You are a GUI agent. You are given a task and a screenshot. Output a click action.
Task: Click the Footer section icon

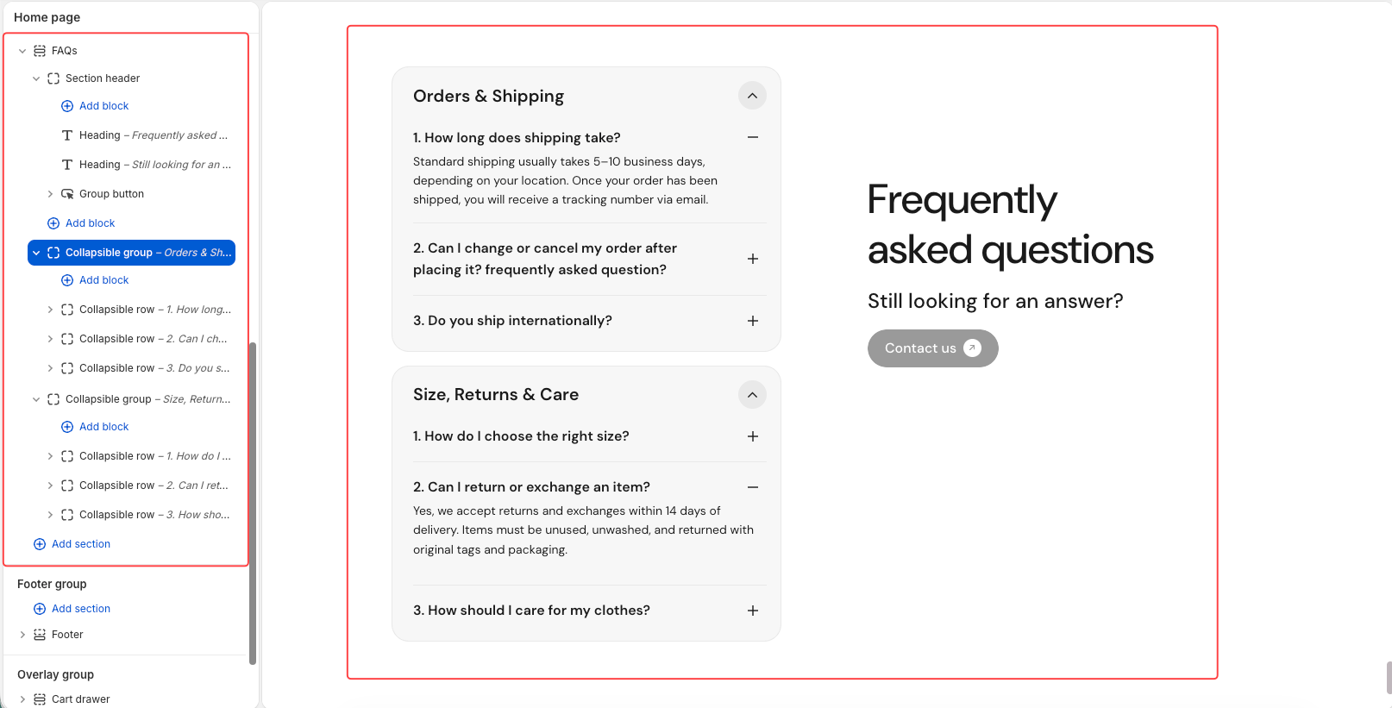[x=40, y=635]
